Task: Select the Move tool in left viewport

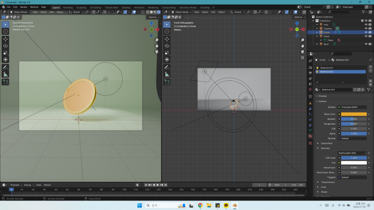Action: pos(6,39)
